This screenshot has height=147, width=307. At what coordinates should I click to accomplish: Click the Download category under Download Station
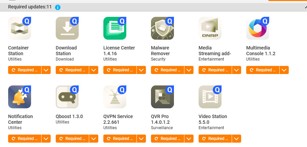coord(65,59)
